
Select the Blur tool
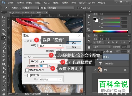pyautogui.click(x=4, y=68)
